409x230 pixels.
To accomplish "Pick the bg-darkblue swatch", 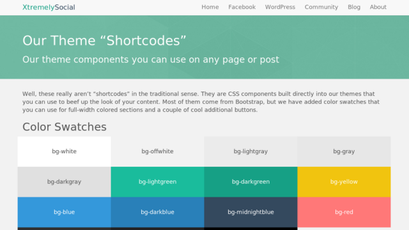I will click(x=157, y=212).
